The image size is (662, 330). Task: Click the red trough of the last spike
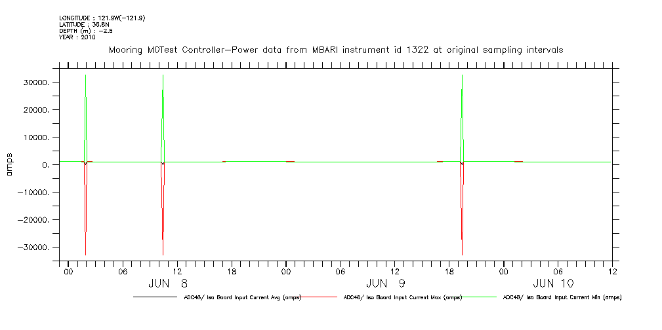pos(463,253)
